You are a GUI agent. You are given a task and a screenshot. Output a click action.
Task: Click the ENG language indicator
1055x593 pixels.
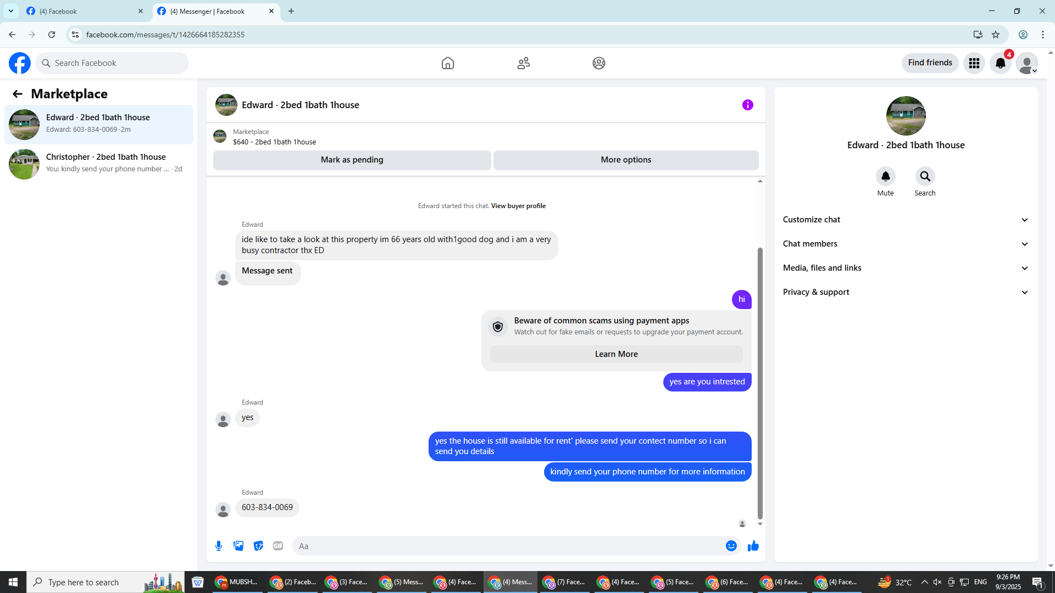click(x=980, y=582)
